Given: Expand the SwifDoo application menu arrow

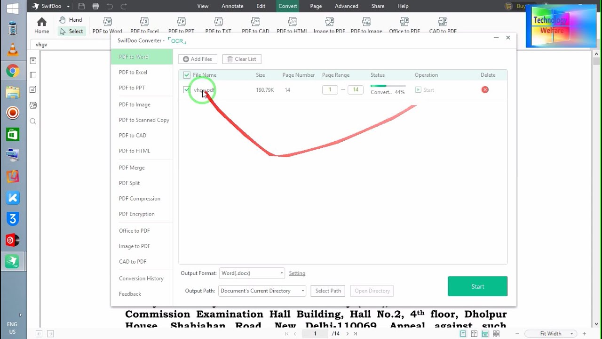Looking at the screenshot, I should [x=68, y=7].
